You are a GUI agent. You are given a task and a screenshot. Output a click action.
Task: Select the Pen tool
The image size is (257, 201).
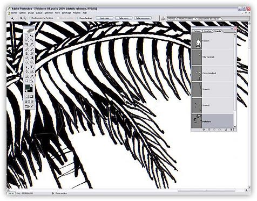[26, 71]
